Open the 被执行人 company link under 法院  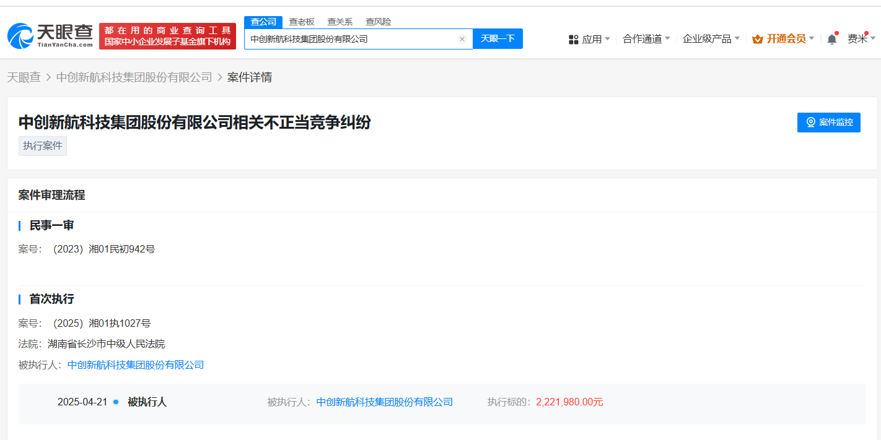(136, 365)
